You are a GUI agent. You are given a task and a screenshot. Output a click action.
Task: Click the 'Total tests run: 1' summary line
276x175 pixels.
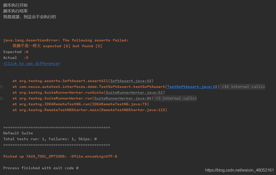(x=50, y=139)
